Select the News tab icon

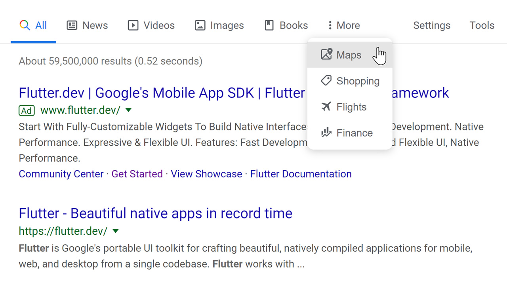pyautogui.click(x=72, y=25)
